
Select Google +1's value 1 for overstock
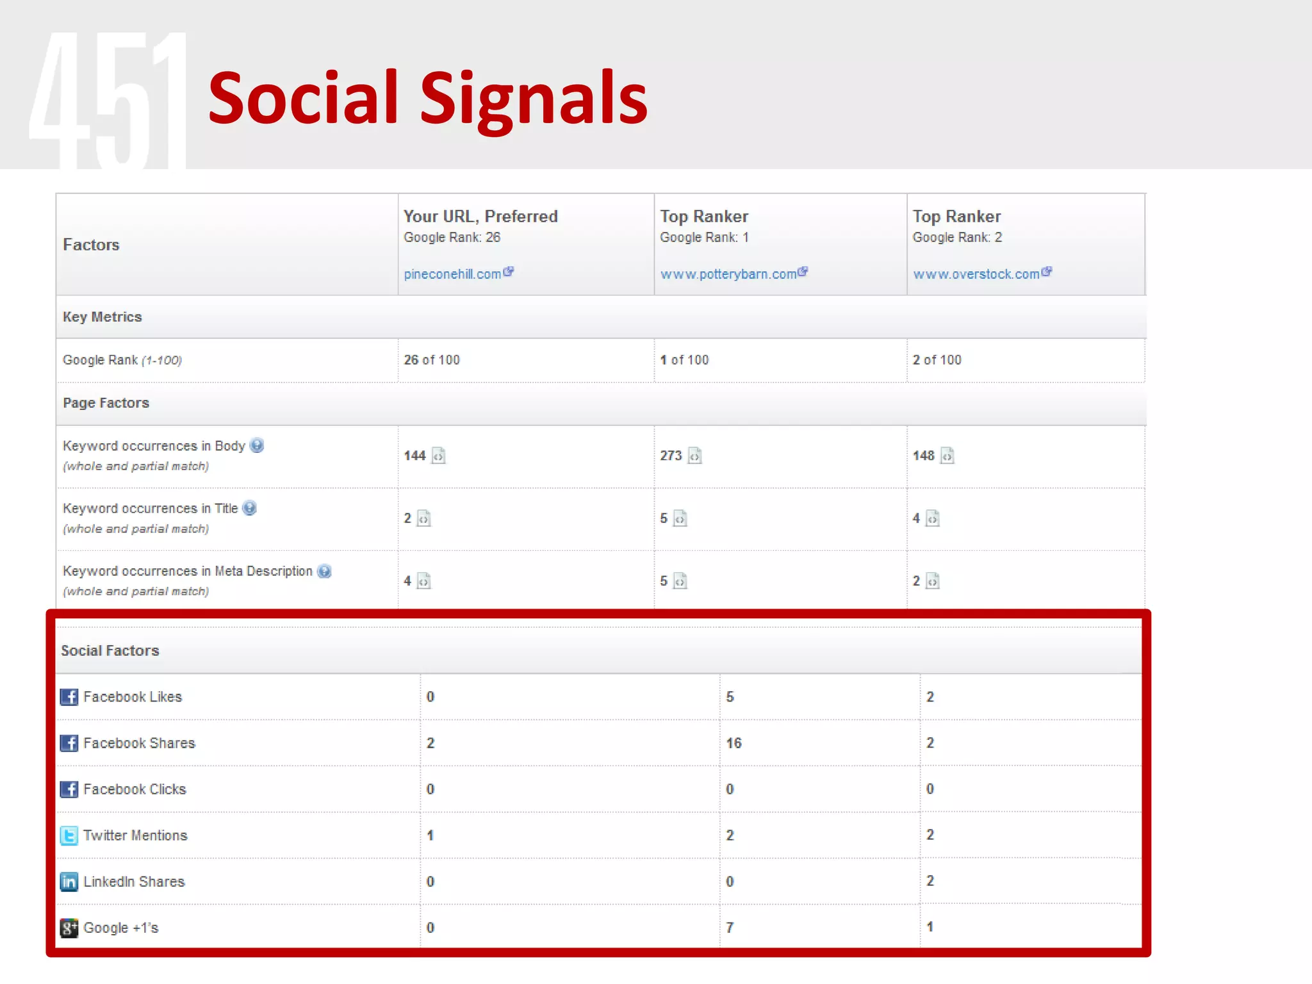[x=930, y=927]
